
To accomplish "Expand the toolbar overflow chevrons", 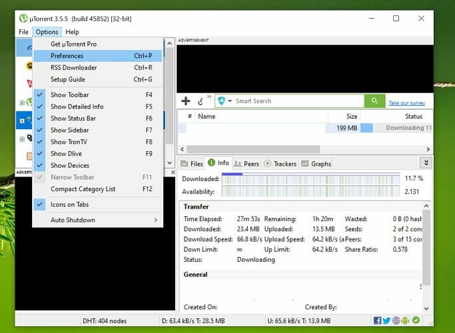I will point(209,97).
